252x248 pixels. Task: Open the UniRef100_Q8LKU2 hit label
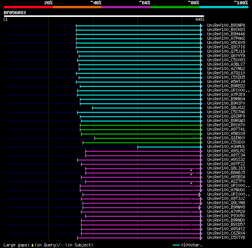pos(226,107)
